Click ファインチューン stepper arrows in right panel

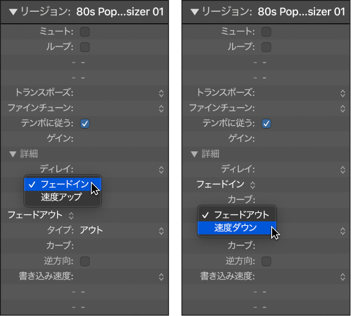pyautogui.click(x=343, y=109)
